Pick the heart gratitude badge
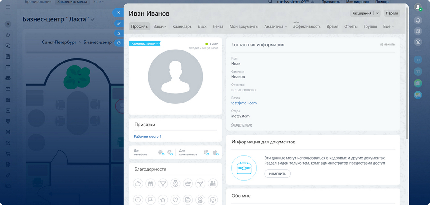Screen dimensions: 430x205 [175, 200]
